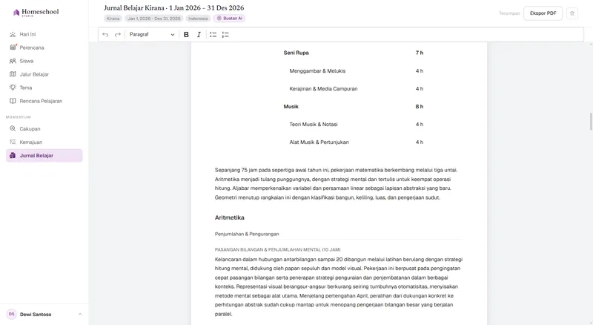Viewport: 593px width, 325px height.
Task: Click the Homeschool Studio logo
Action: point(36,13)
